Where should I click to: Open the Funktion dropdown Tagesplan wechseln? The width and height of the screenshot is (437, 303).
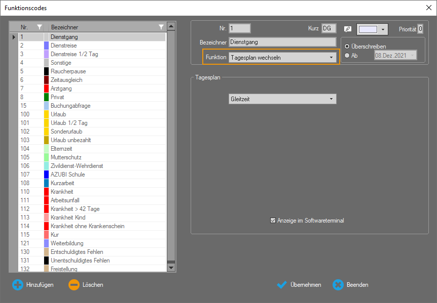click(x=282, y=58)
